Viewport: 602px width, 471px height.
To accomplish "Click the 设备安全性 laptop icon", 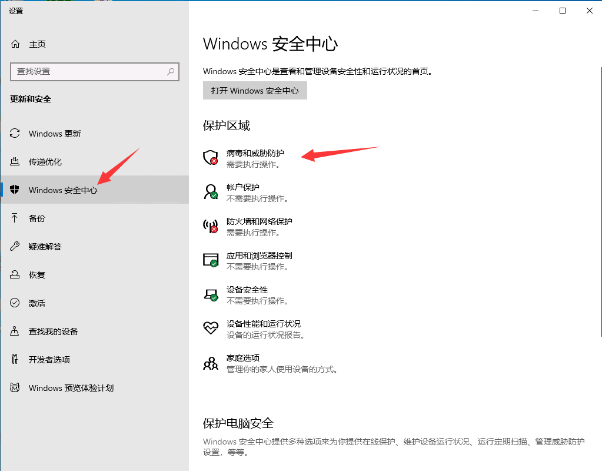I will click(211, 294).
